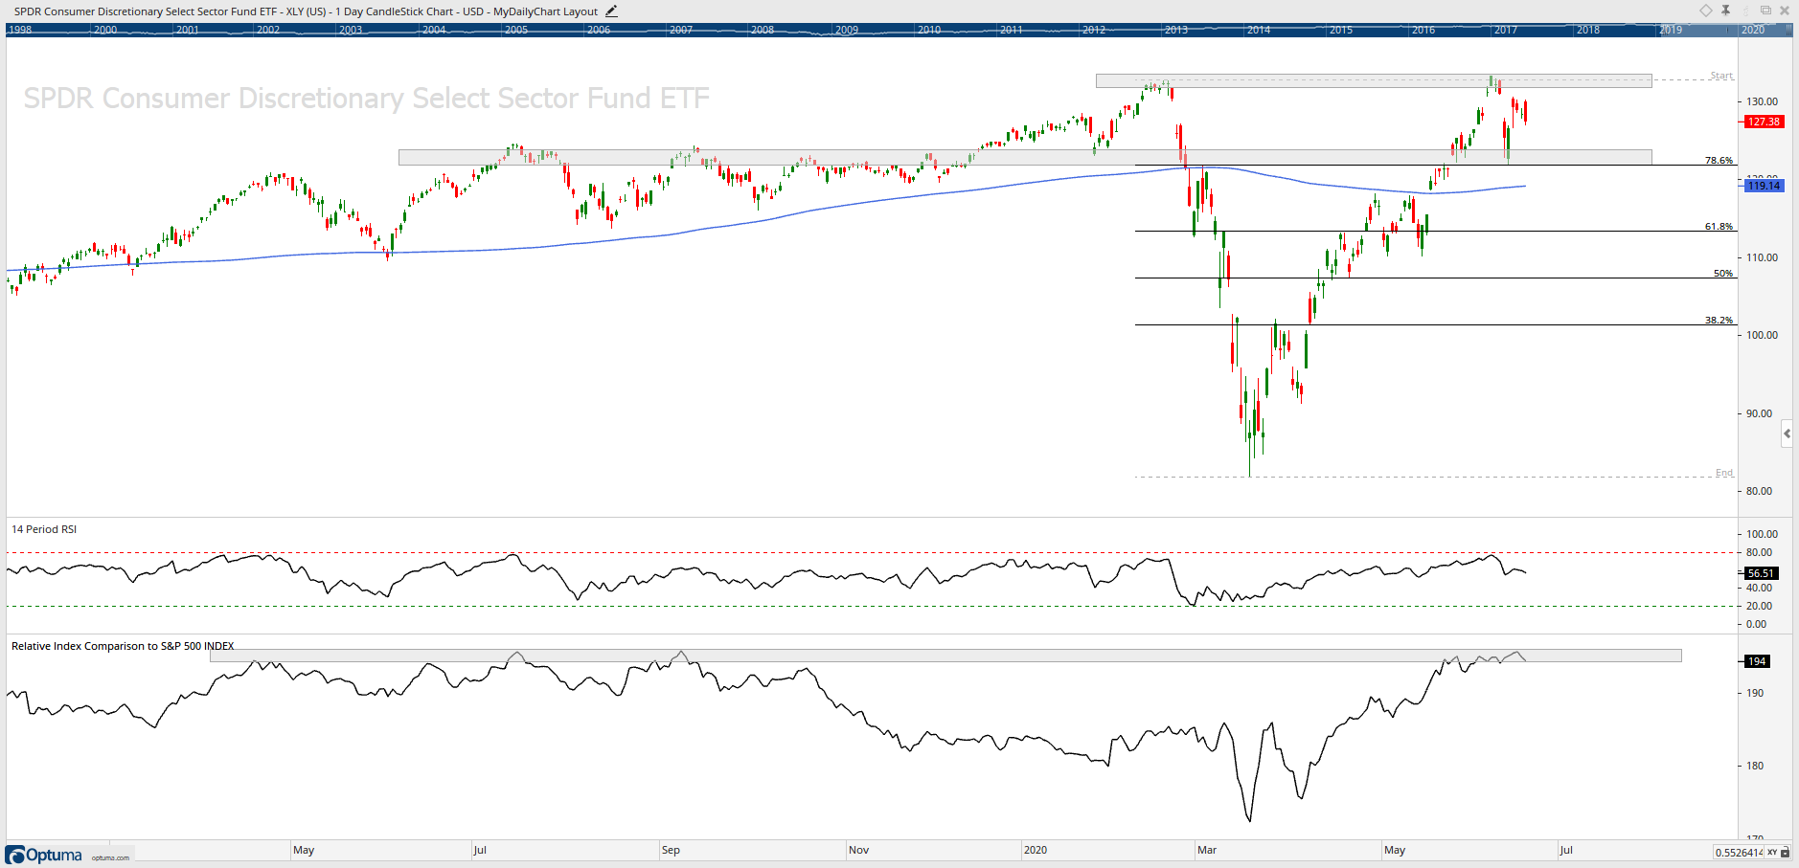Click the Jul label near right of date axis
This screenshot has height=868, width=1799.
click(x=1566, y=850)
